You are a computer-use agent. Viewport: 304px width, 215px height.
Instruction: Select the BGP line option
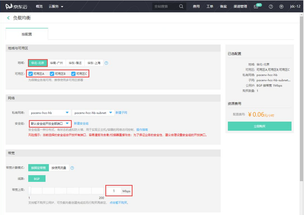(37, 179)
